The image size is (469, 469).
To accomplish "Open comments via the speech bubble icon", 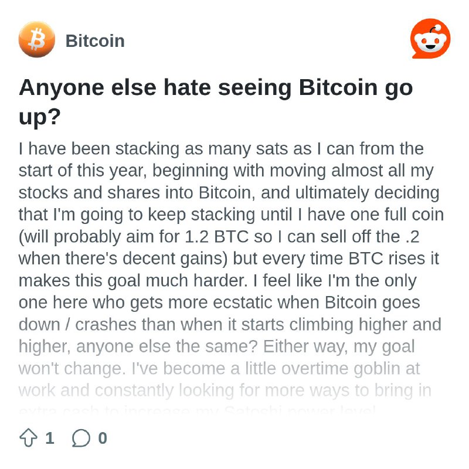I will [x=81, y=438].
